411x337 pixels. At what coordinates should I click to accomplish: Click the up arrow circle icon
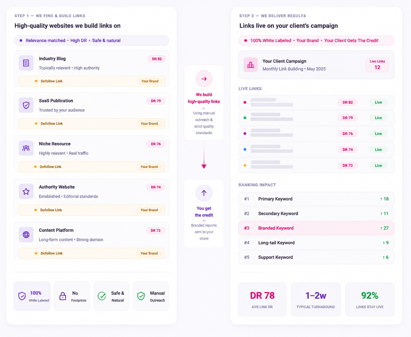(x=204, y=193)
